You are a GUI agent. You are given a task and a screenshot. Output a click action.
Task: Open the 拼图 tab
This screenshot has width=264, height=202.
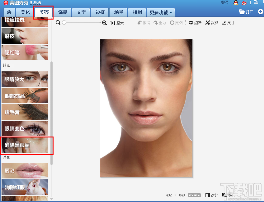pyautogui.click(x=137, y=12)
